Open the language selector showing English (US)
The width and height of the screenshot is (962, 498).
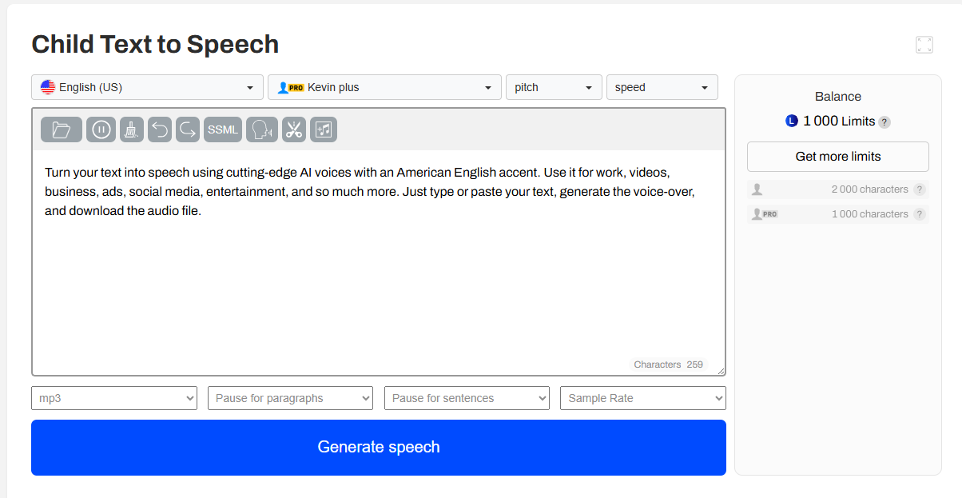[147, 86]
